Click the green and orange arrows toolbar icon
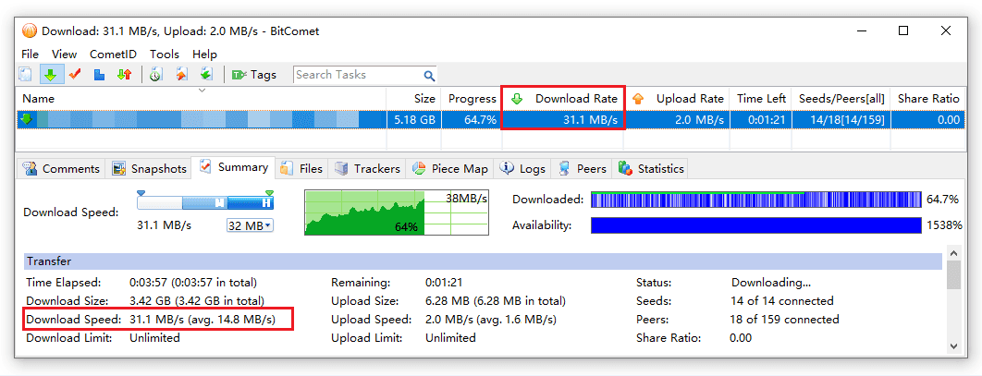The width and height of the screenshot is (982, 376). [x=124, y=75]
